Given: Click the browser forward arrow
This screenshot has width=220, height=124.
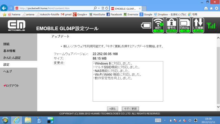Looking at the screenshot, I should pos(11,8).
